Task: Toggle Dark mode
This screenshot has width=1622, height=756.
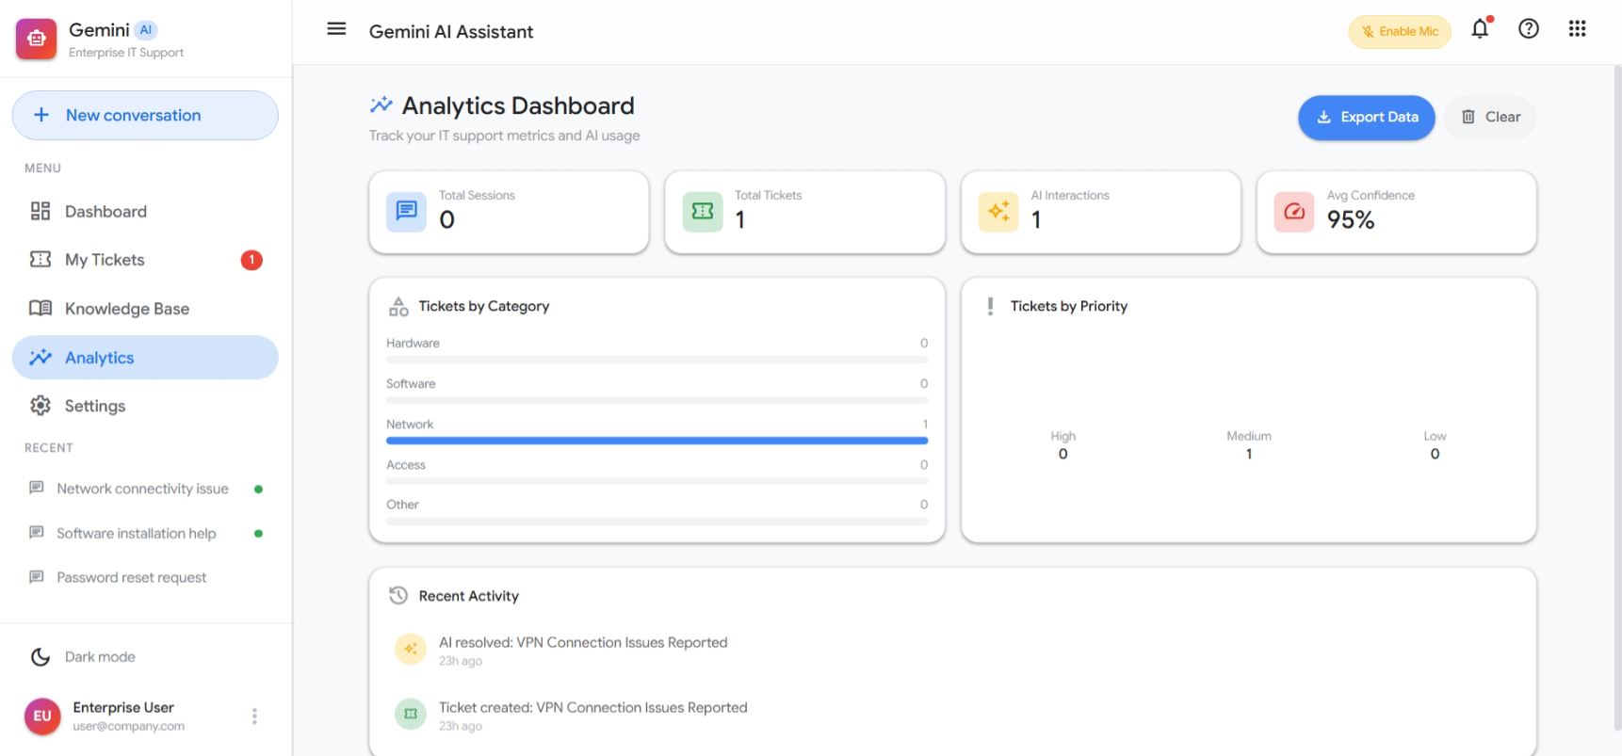Action: 145,656
